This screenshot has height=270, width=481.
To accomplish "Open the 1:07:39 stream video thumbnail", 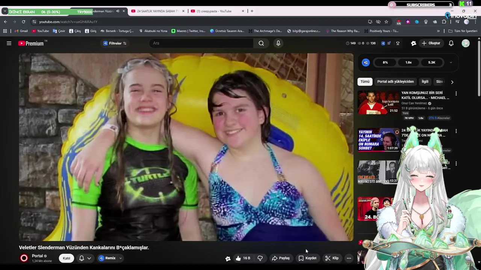I will point(378,139).
